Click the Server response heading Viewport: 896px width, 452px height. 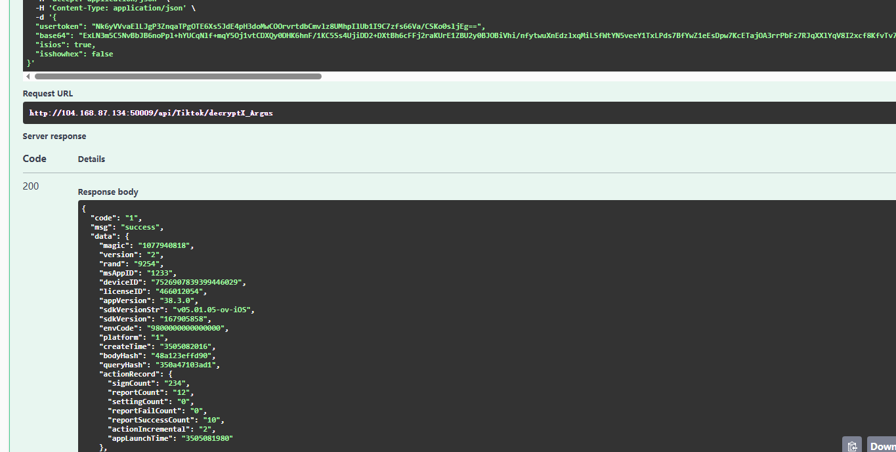point(54,136)
